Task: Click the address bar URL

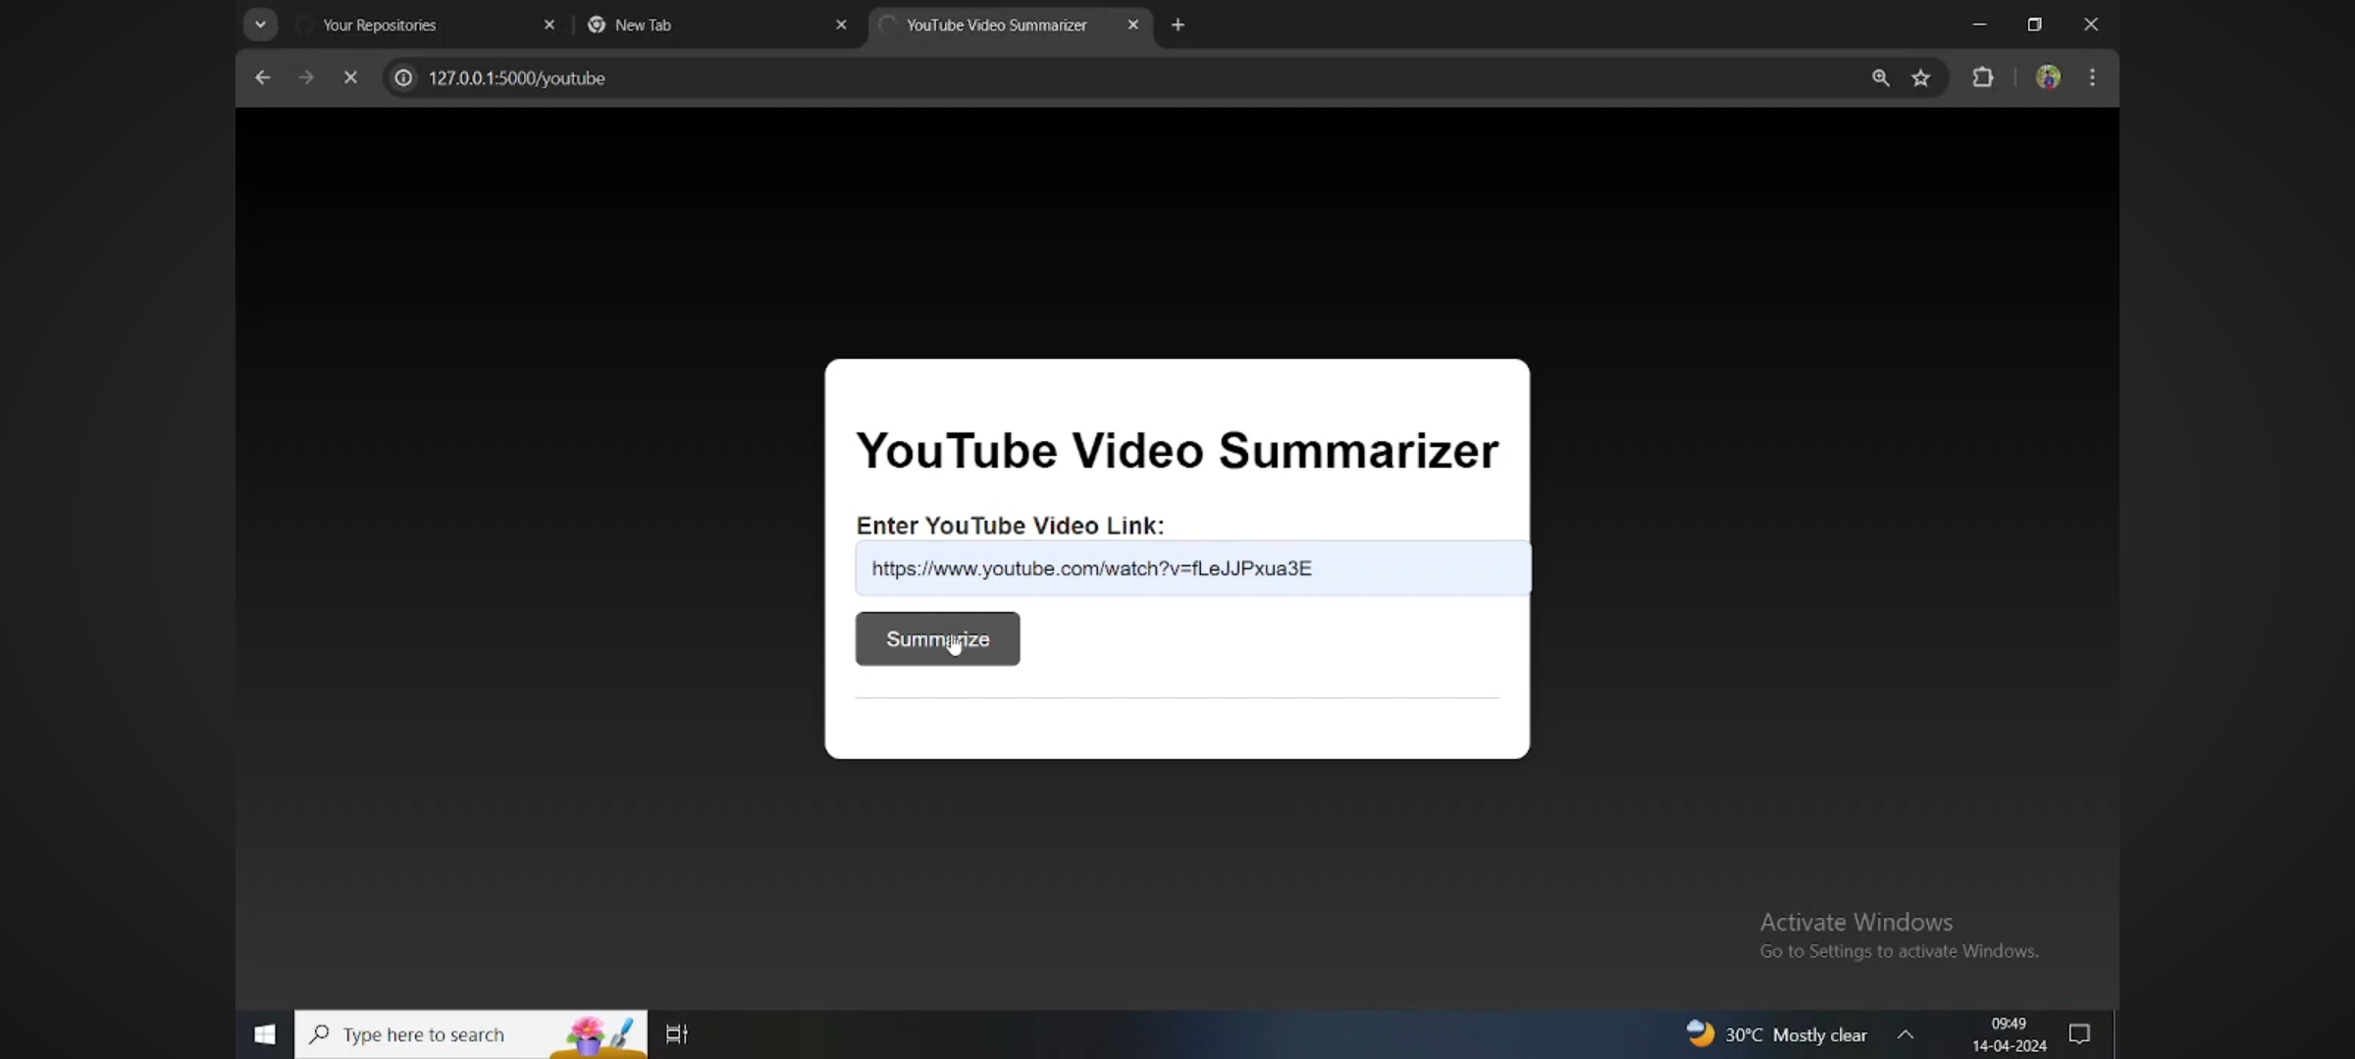Action: tap(516, 77)
